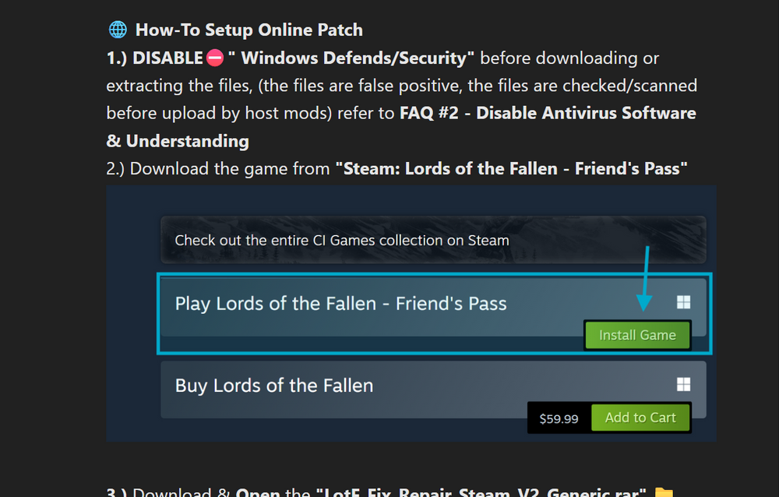Click the $59.99 price label
The width and height of the screenshot is (779, 497).
coord(559,418)
